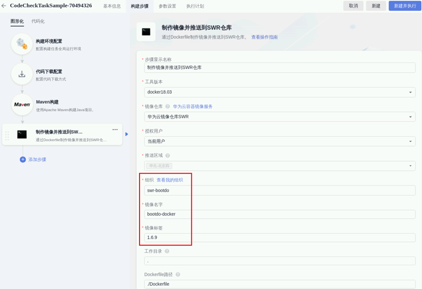Image resolution: width=422 pixels, height=289 pixels.
Task: Select the 代码化 view tab
Action: [38, 21]
